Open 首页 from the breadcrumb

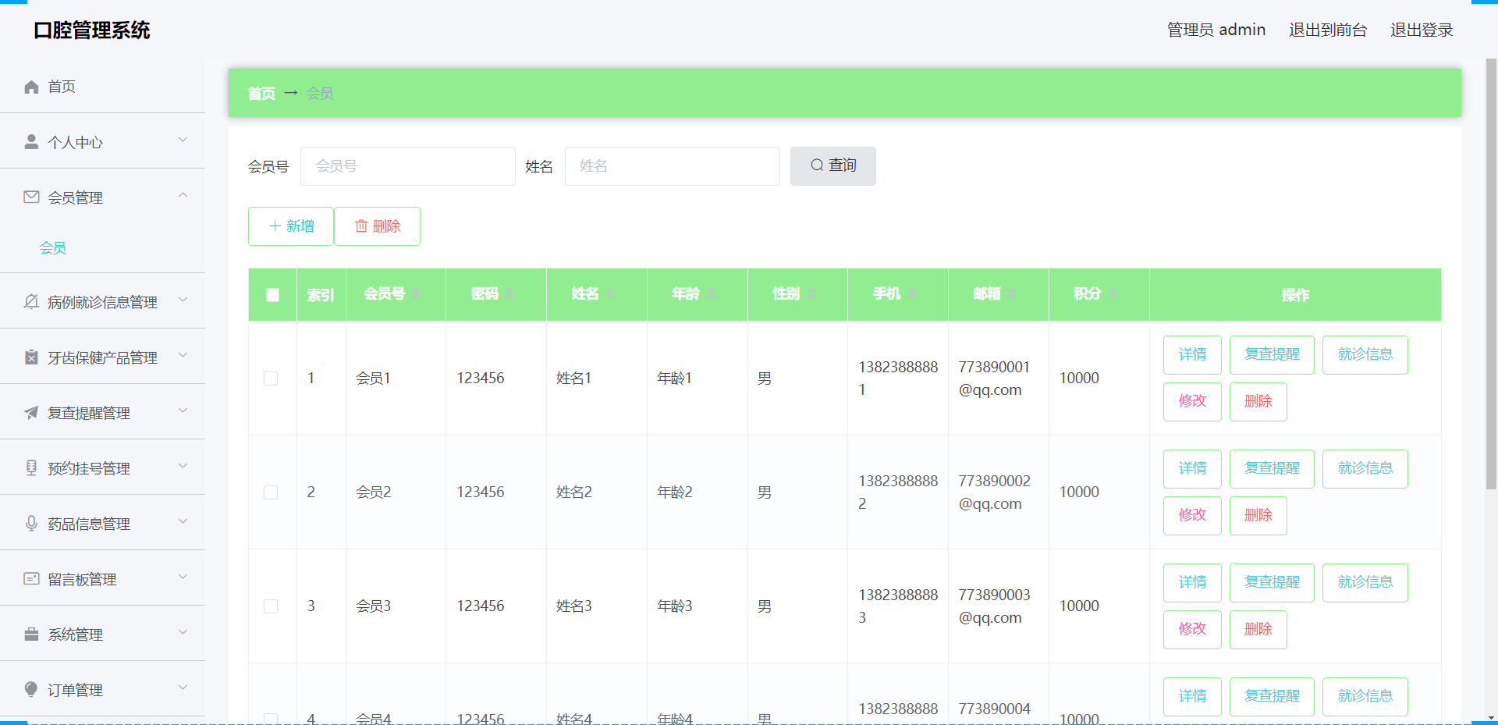coord(261,93)
